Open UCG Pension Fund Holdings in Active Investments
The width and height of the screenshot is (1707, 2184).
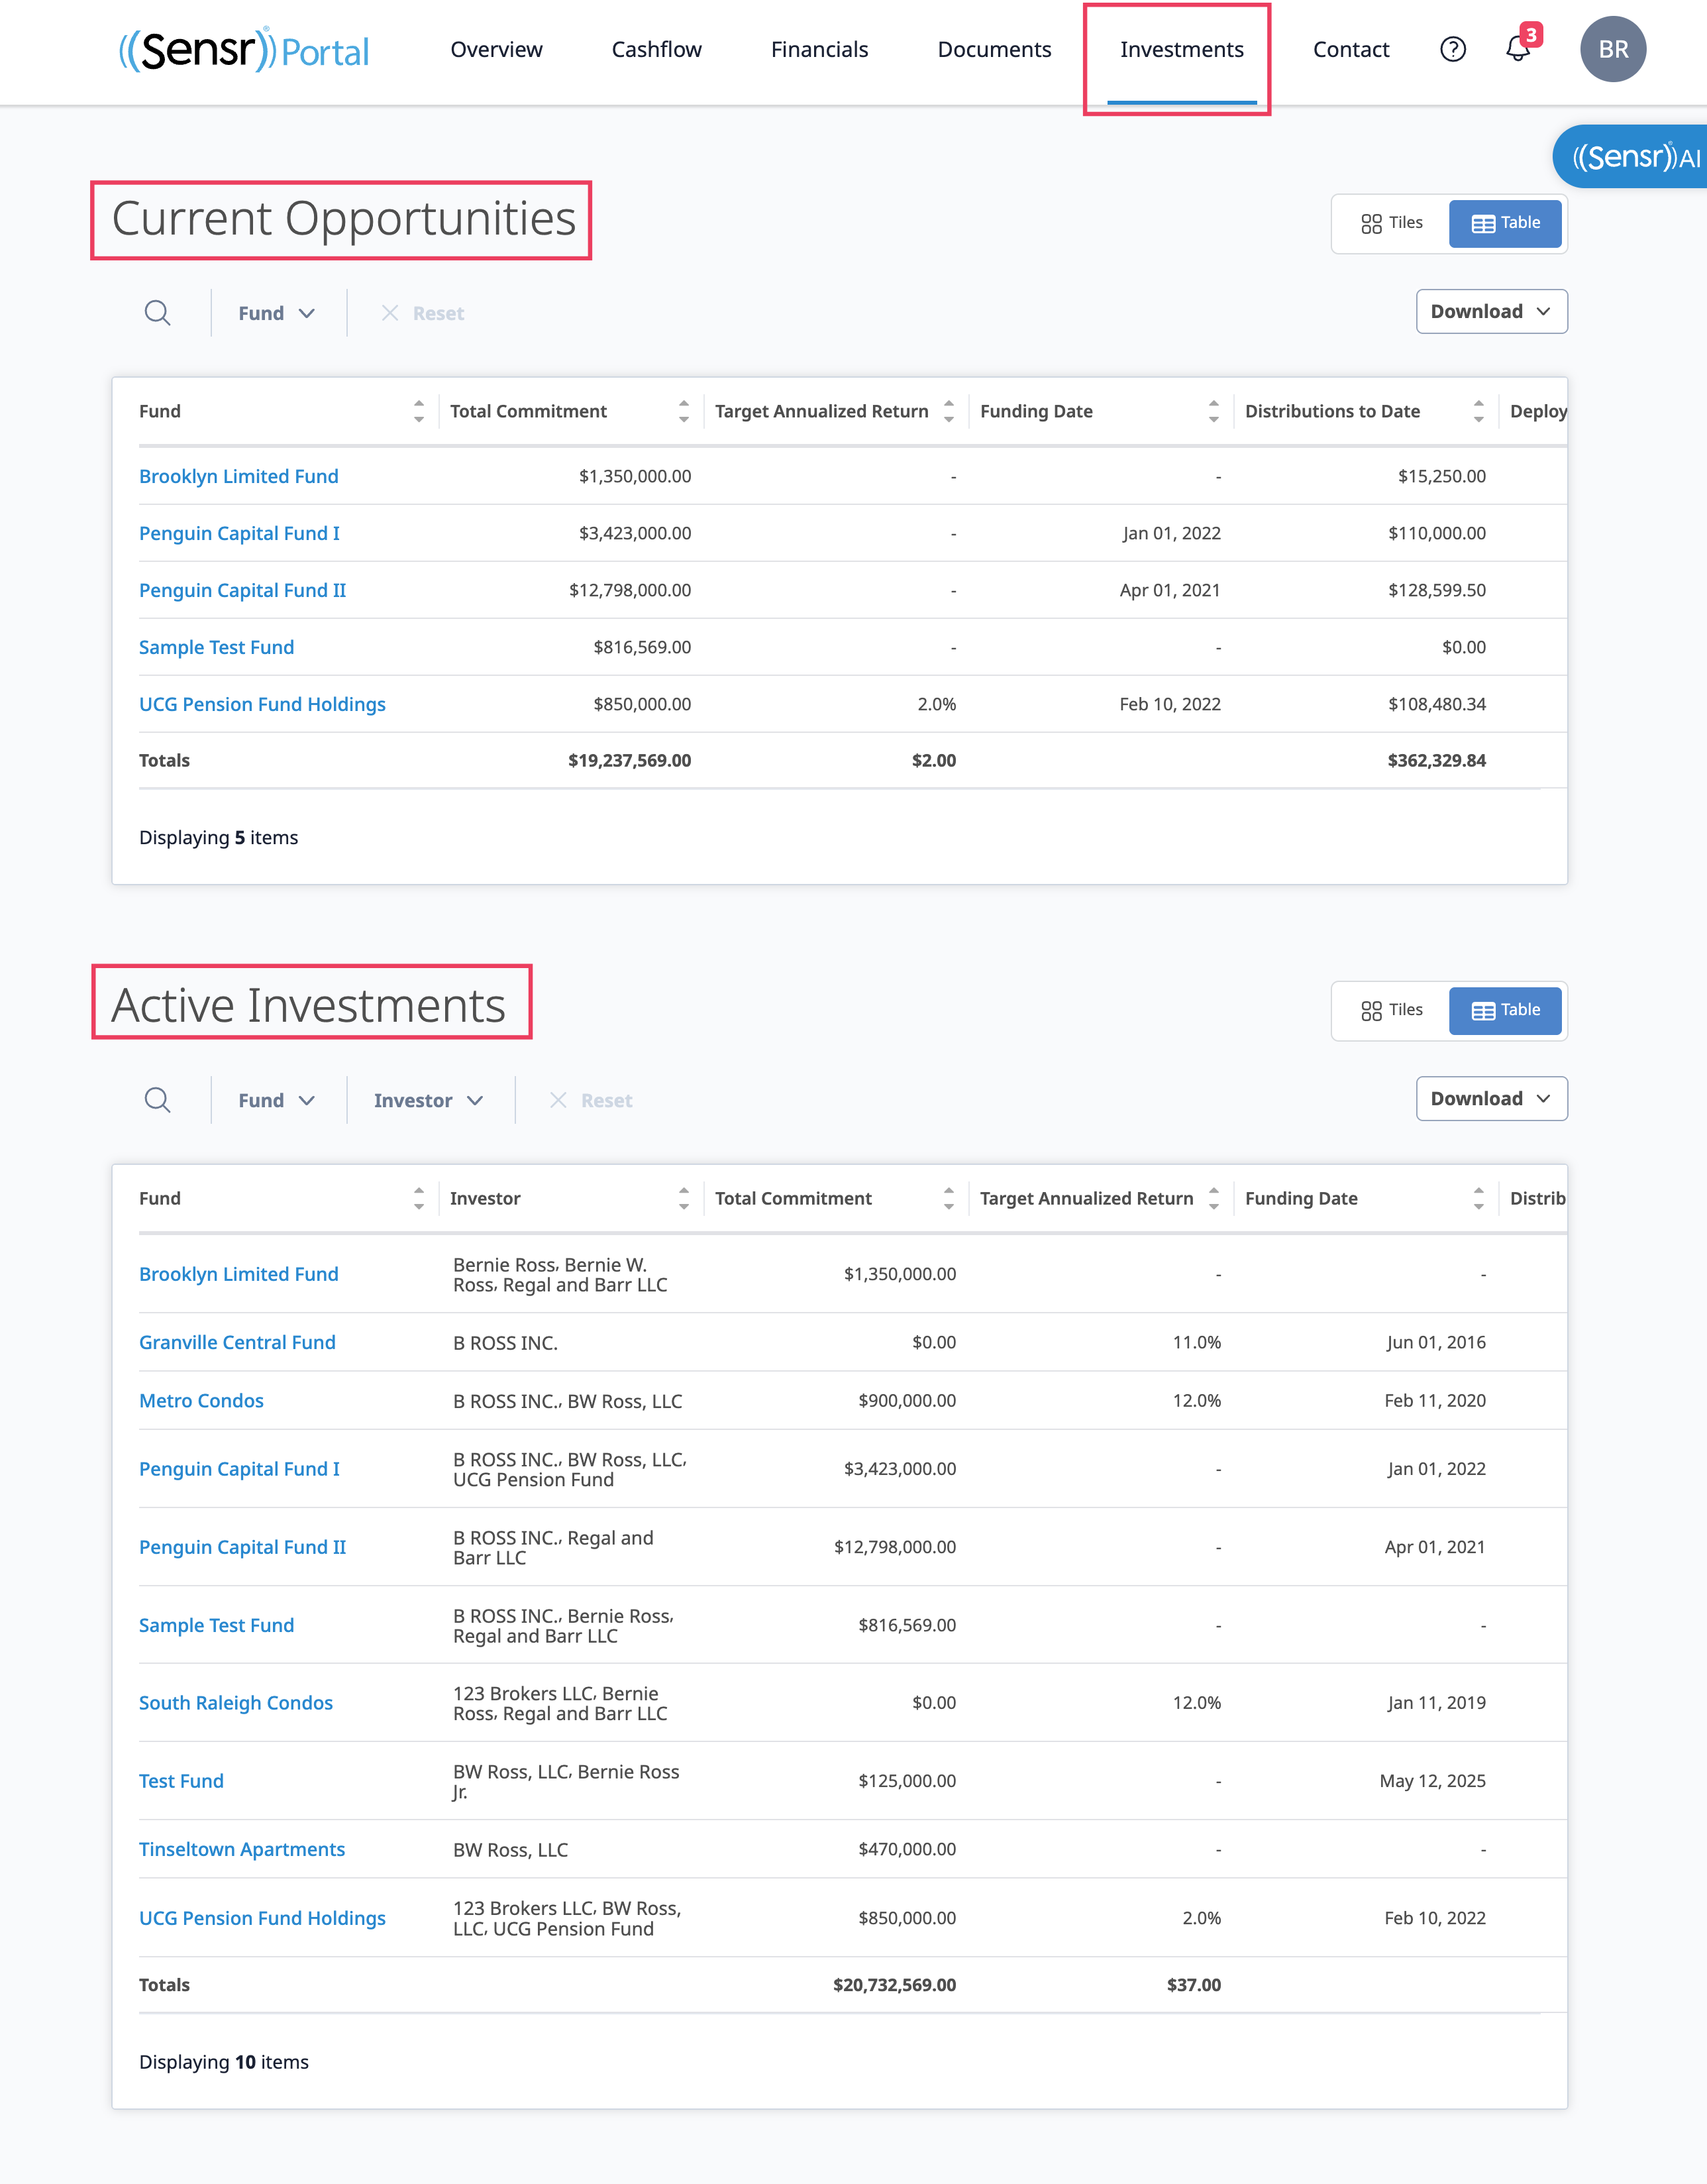(x=262, y=1918)
